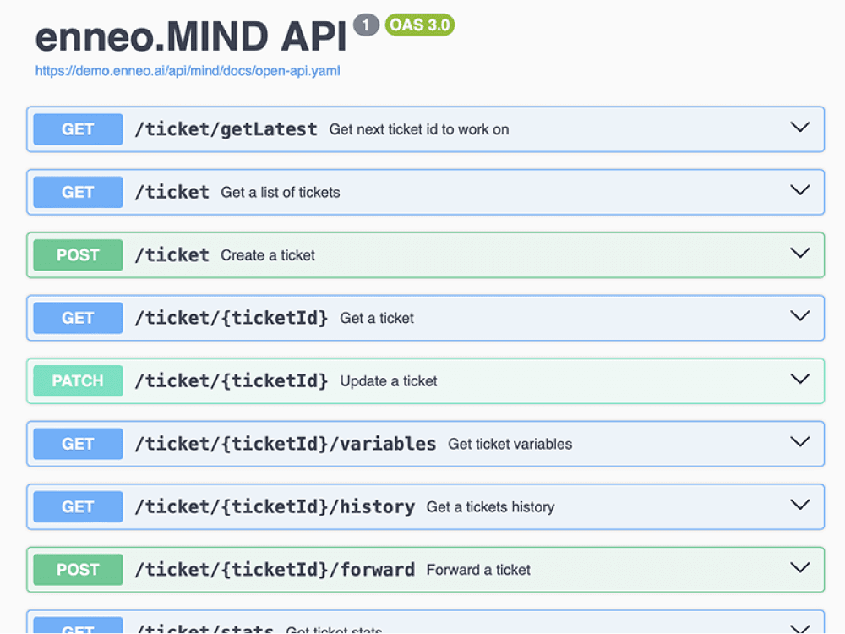Expand the Get a tickets history chevron

799,506
